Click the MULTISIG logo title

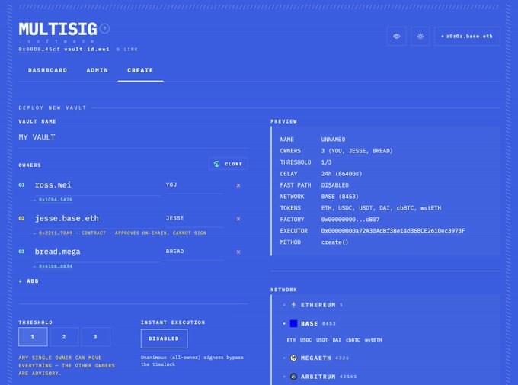pyautogui.click(x=58, y=29)
